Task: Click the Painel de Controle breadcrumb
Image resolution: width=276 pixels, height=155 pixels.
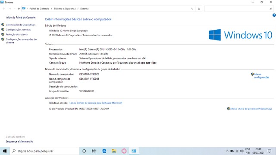Action: 39,9
